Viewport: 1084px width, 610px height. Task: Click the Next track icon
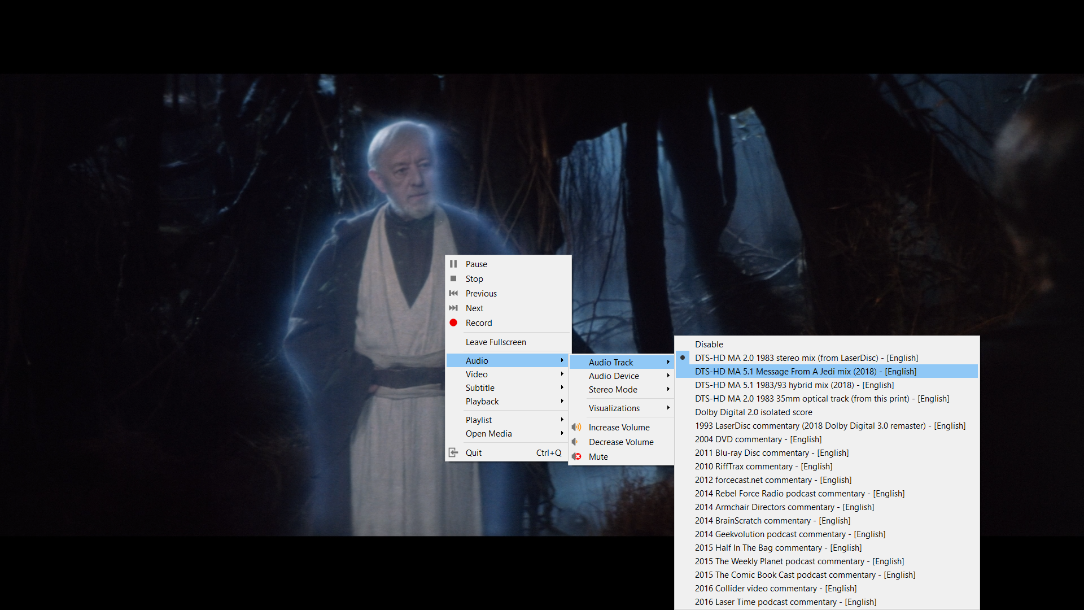[x=453, y=308]
